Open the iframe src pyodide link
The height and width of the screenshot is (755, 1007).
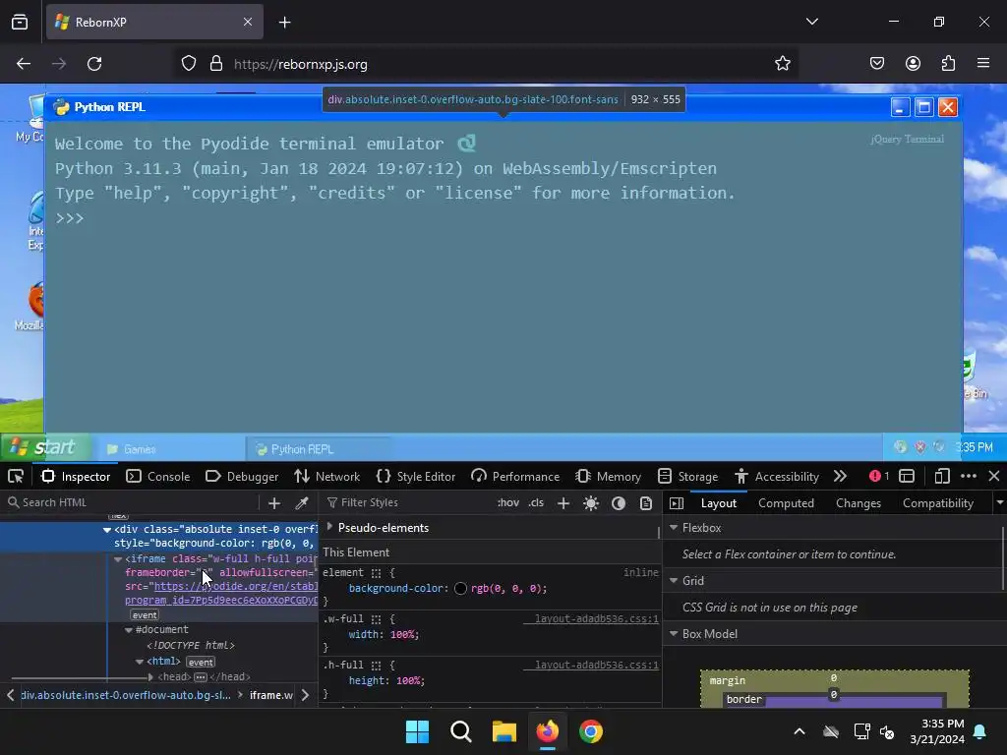[x=236, y=586]
